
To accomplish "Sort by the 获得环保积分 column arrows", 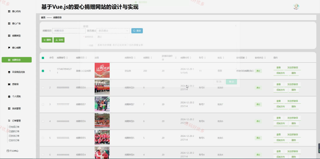I will click(176, 58).
